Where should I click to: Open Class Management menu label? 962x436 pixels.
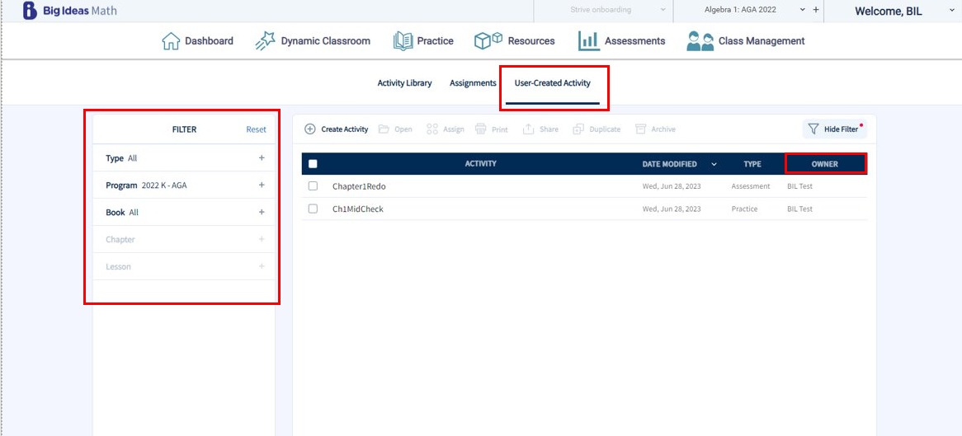coord(762,41)
